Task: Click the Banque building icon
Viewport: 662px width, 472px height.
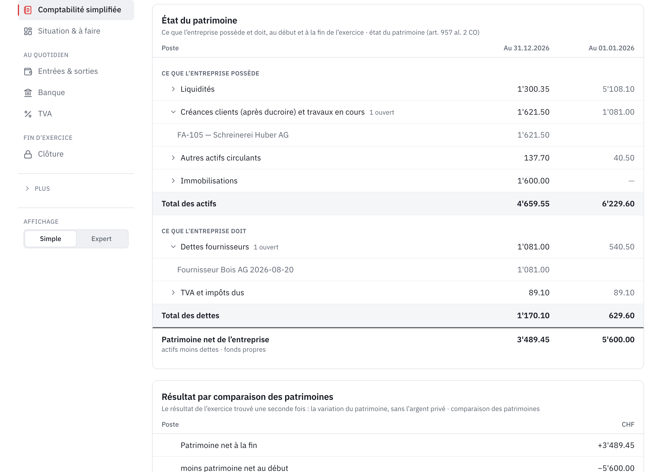Action: click(x=28, y=93)
